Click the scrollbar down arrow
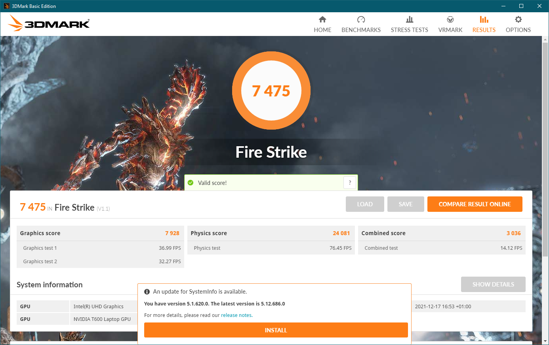This screenshot has width=549, height=345. [x=545, y=341]
